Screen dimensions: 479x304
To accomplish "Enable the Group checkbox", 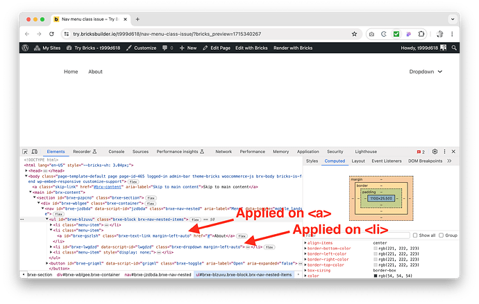I will coord(441,235).
